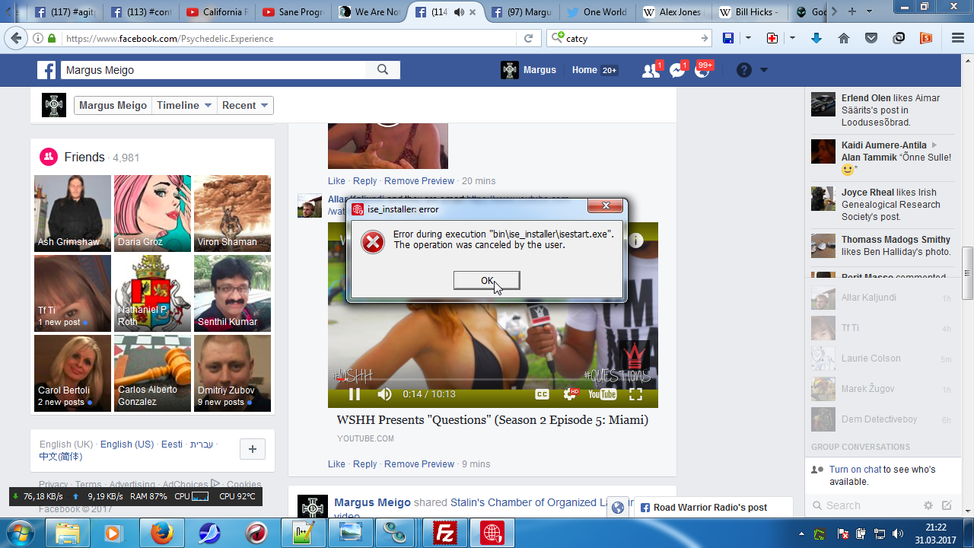
Task: Switch to the Alex Jones Wikipedia tab
Action: pyautogui.click(x=673, y=12)
